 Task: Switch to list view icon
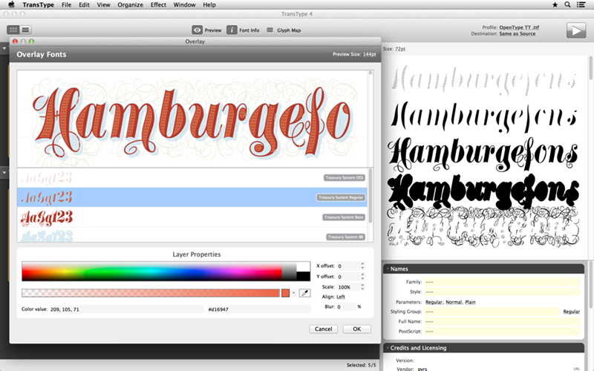pos(25,30)
